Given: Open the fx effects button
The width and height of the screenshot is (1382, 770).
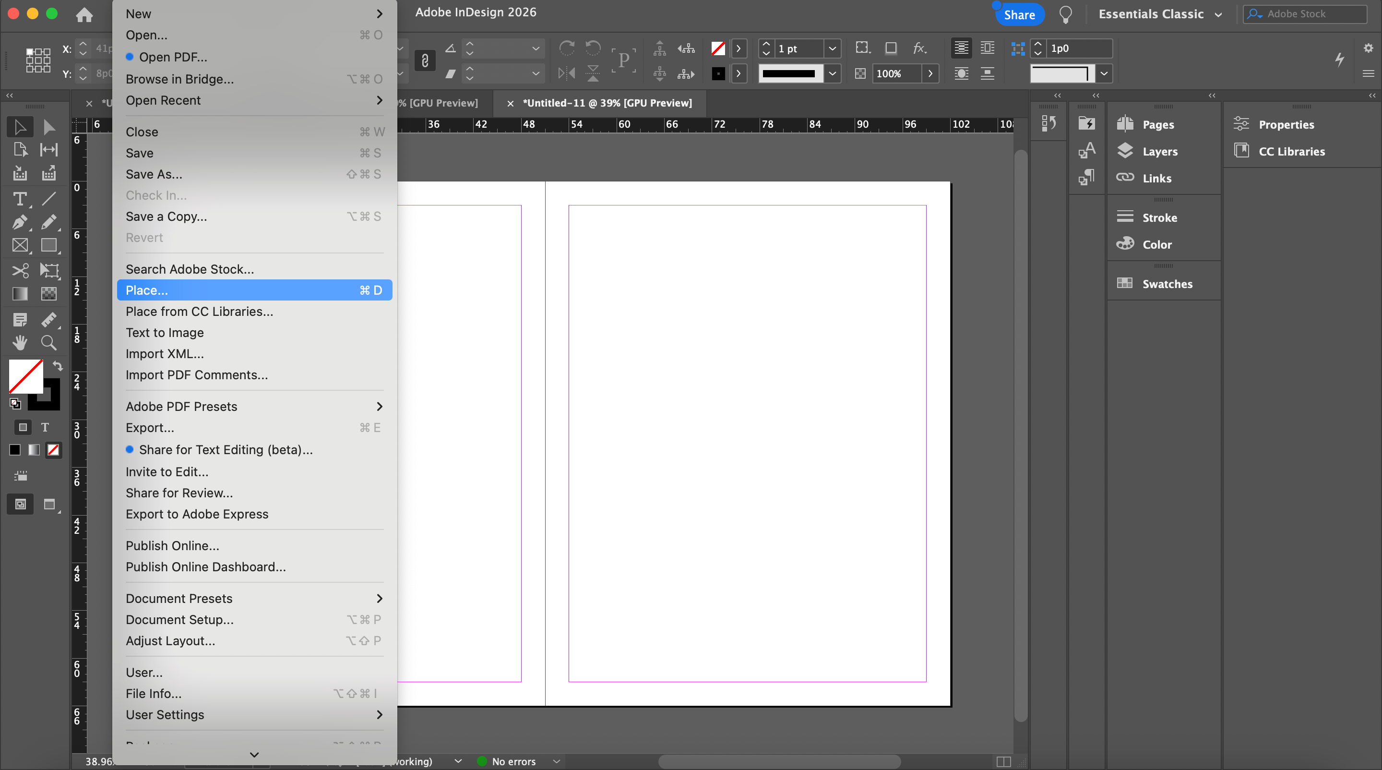Looking at the screenshot, I should coord(919,48).
